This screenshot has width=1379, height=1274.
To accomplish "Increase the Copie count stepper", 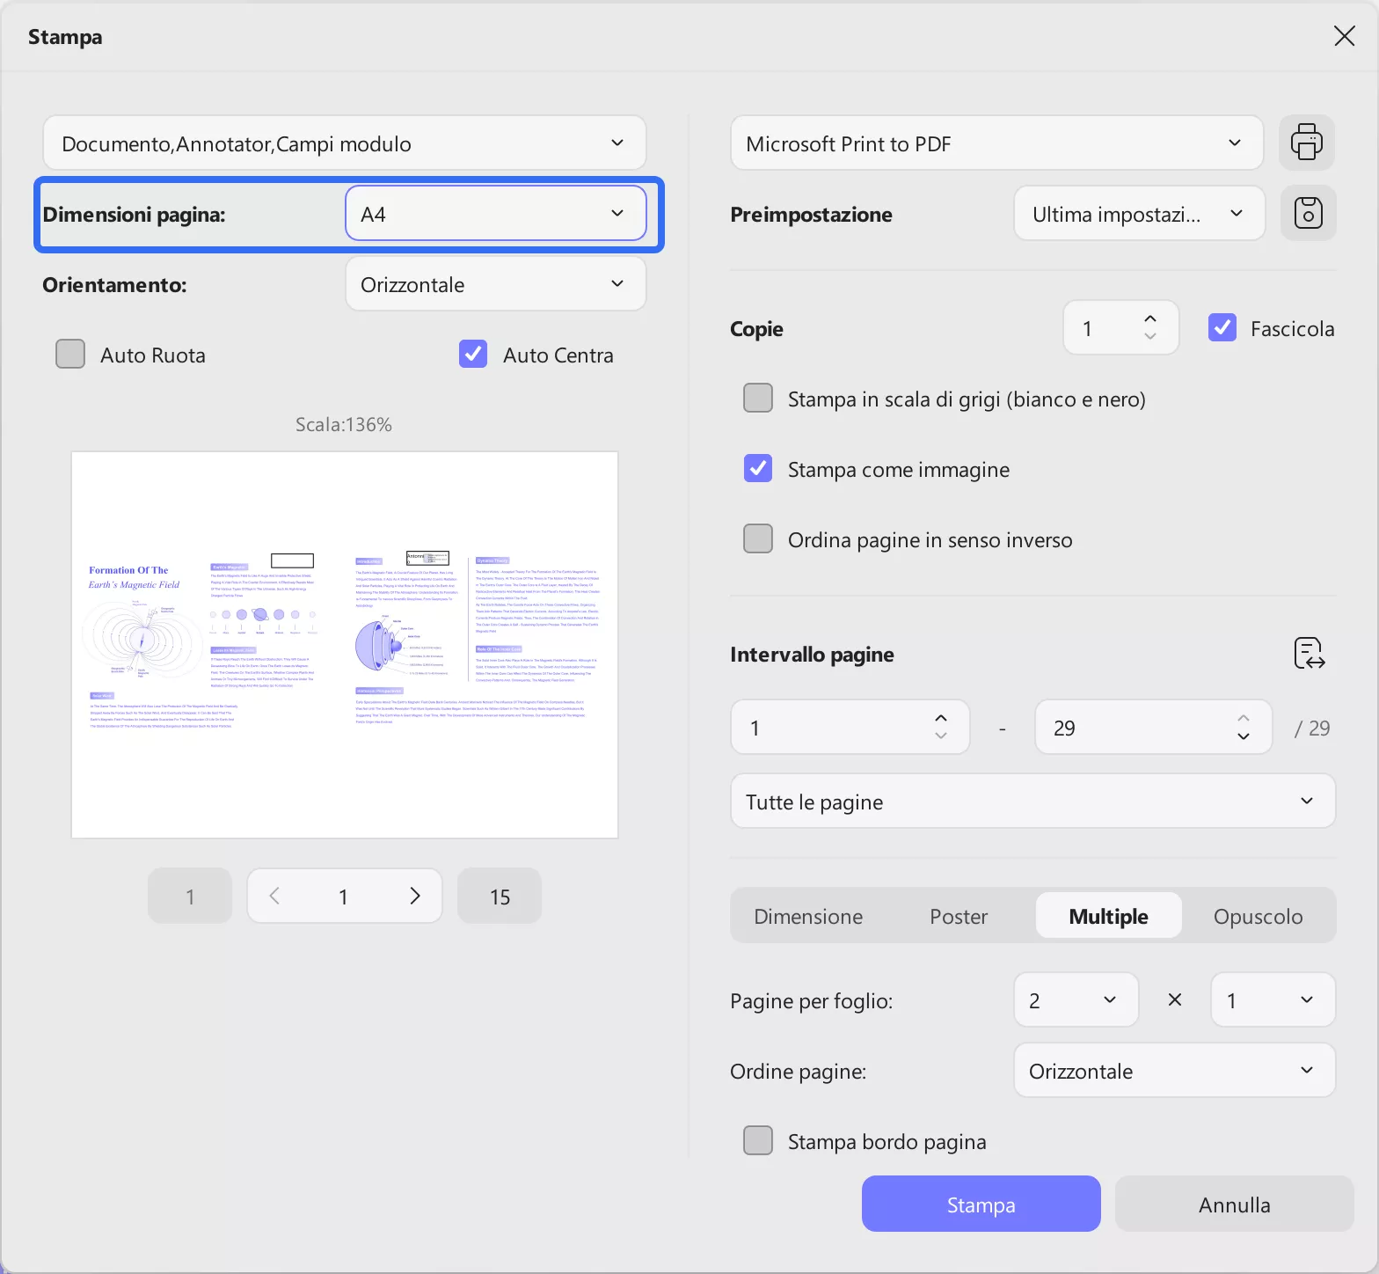I will (1150, 319).
